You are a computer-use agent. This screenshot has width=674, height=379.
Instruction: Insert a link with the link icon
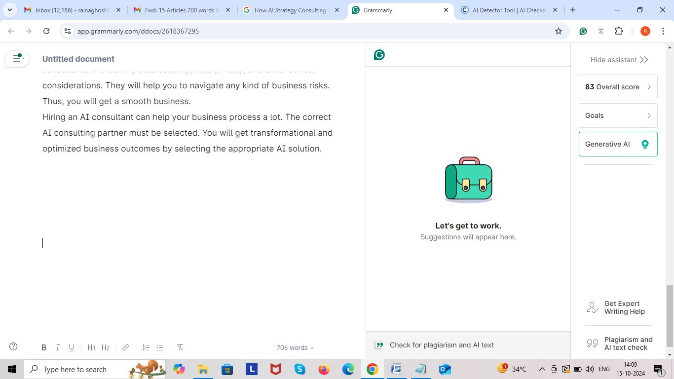(x=125, y=347)
